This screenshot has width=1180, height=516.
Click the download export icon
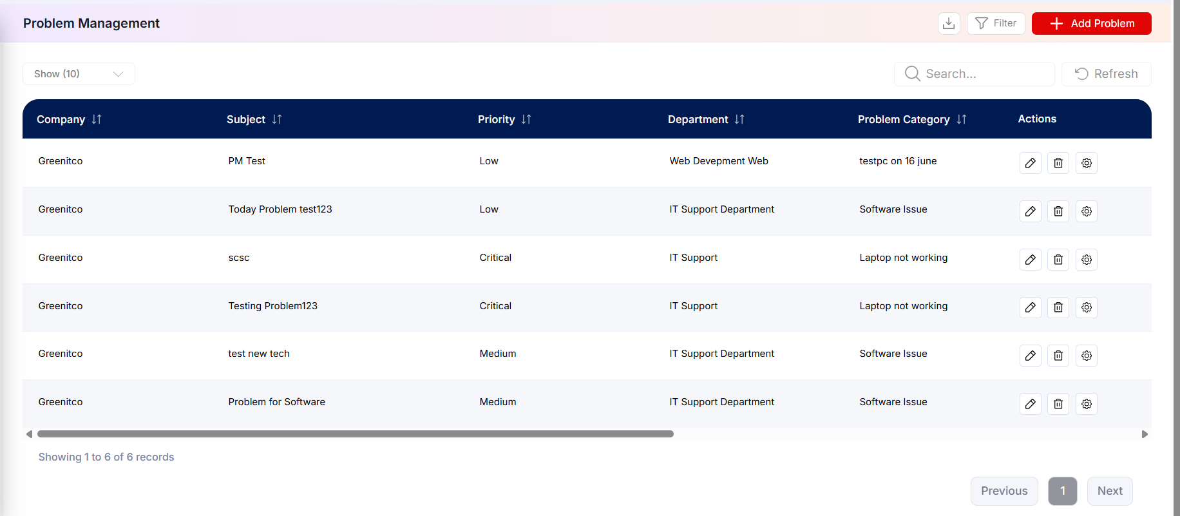click(x=949, y=24)
